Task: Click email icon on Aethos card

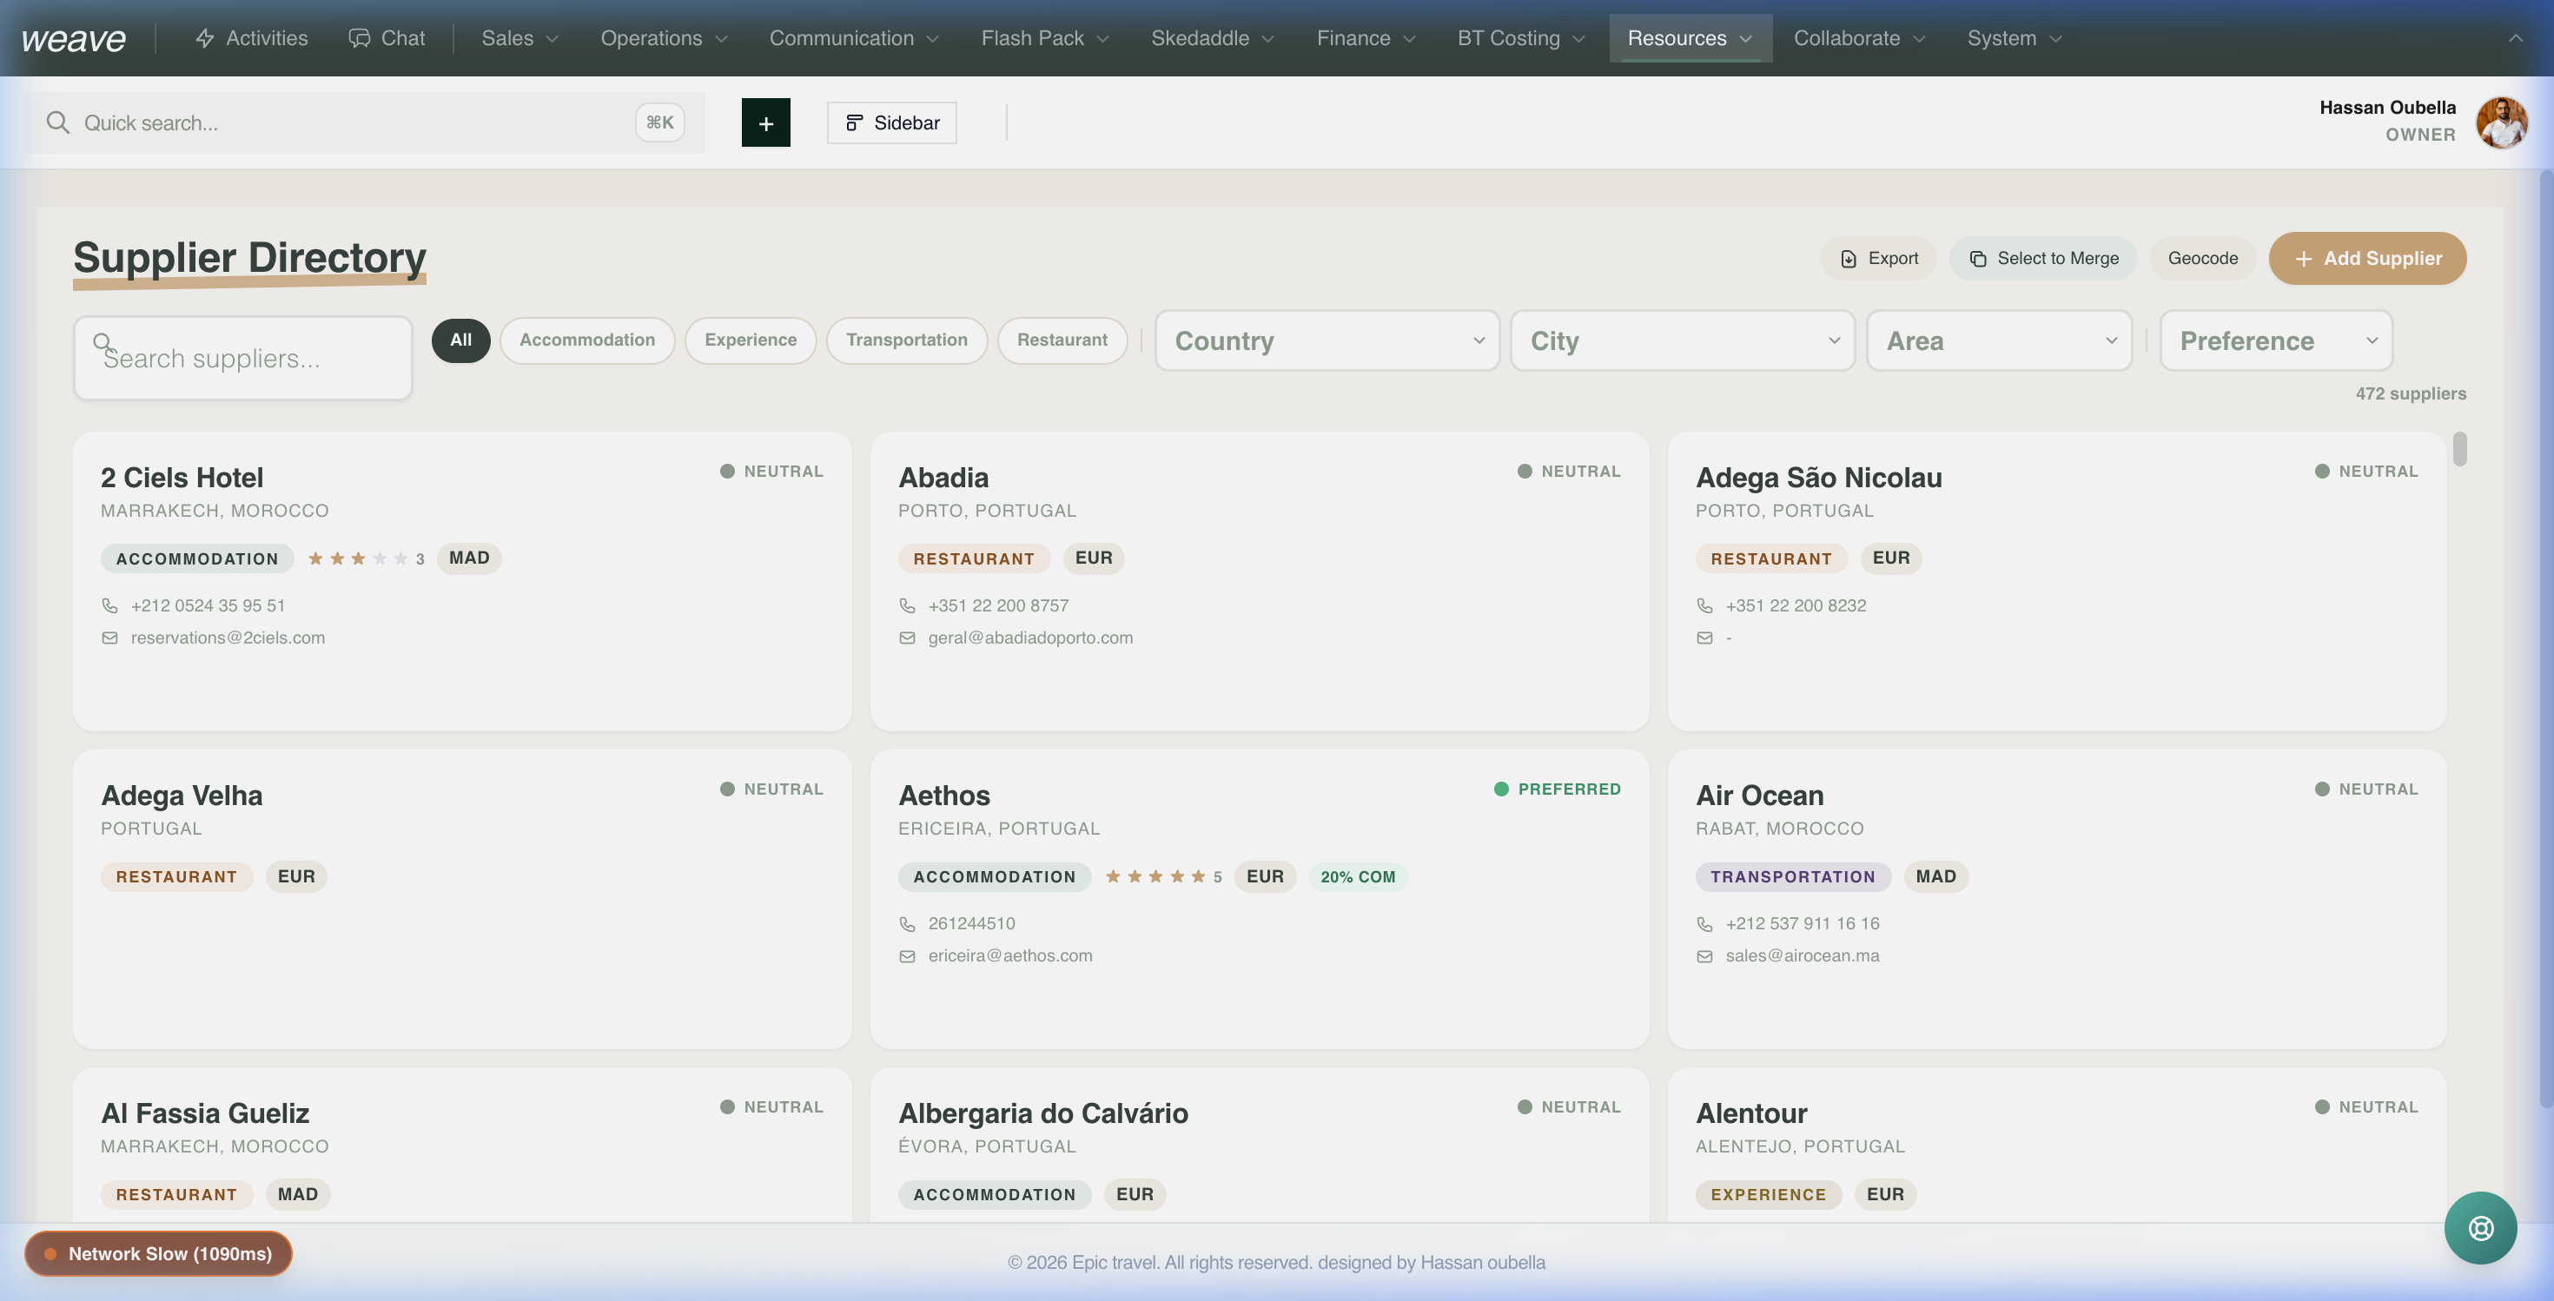Action: pos(907,956)
